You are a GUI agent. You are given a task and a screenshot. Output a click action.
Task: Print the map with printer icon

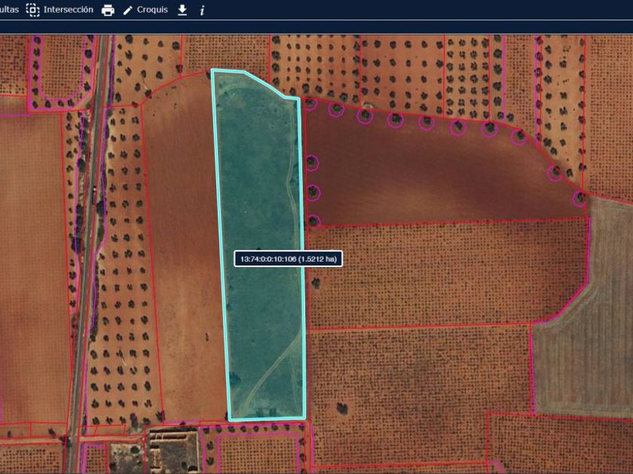click(108, 10)
